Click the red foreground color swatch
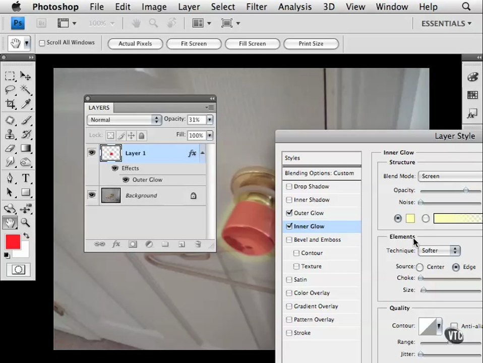The width and height of the screenshot is (483, 363). (x=13, y=241)
